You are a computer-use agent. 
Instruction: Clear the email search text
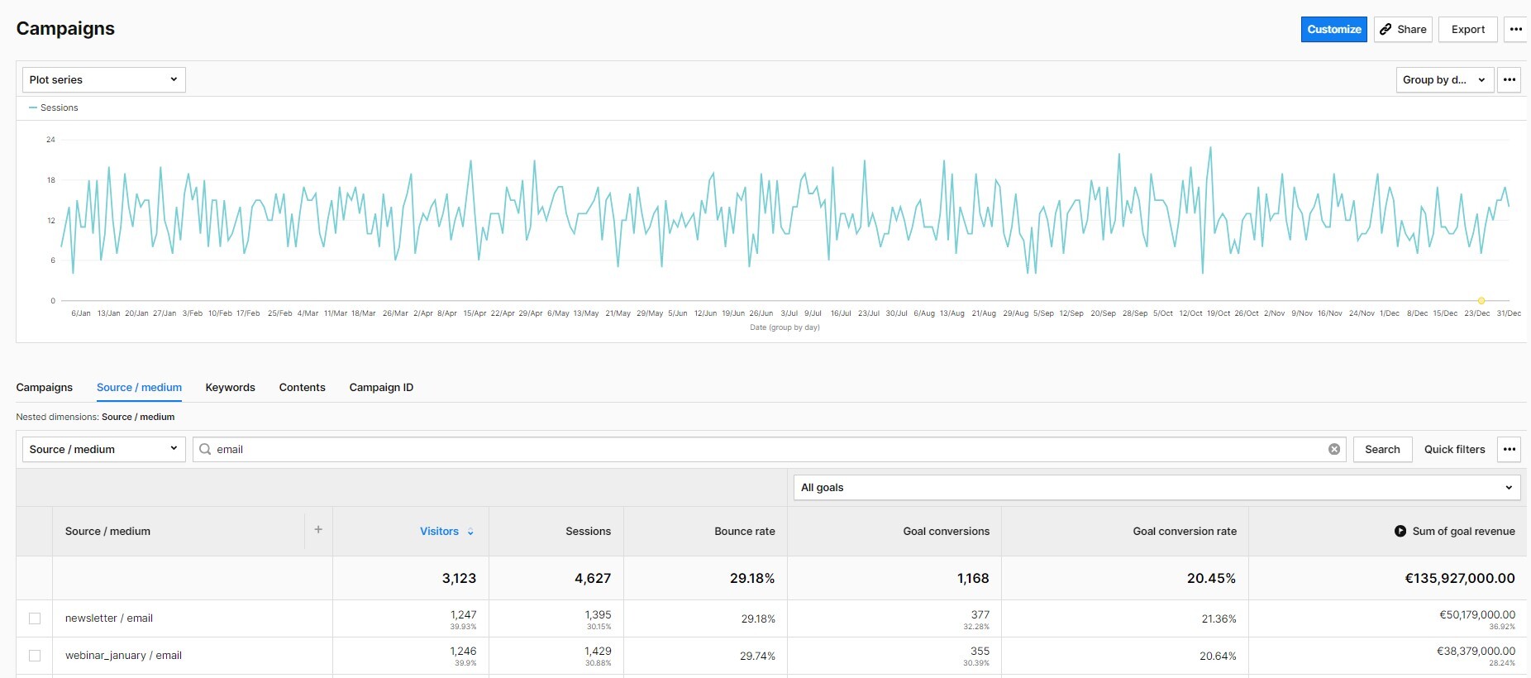pos(1333,450)
